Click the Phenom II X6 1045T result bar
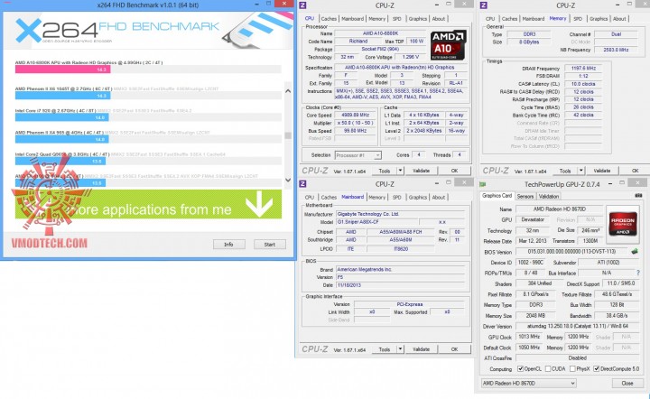 click(x=62, y=96)
